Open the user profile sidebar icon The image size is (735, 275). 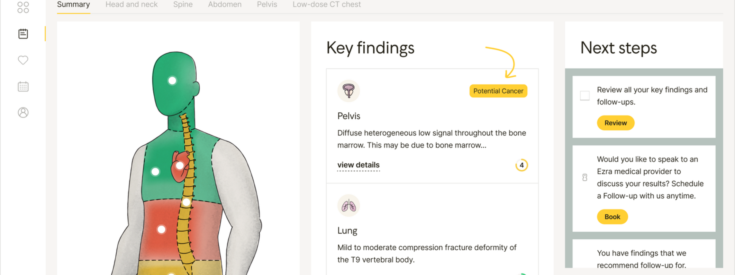(x=23, y=113)
